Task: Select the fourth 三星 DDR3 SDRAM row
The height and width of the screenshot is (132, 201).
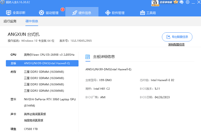Action: 44,91
